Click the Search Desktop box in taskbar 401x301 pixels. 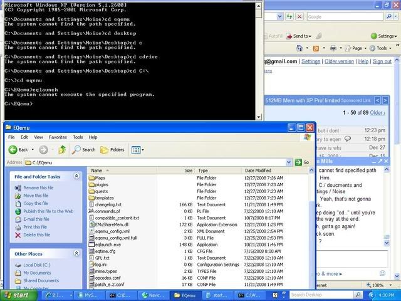tap(321, 295)
